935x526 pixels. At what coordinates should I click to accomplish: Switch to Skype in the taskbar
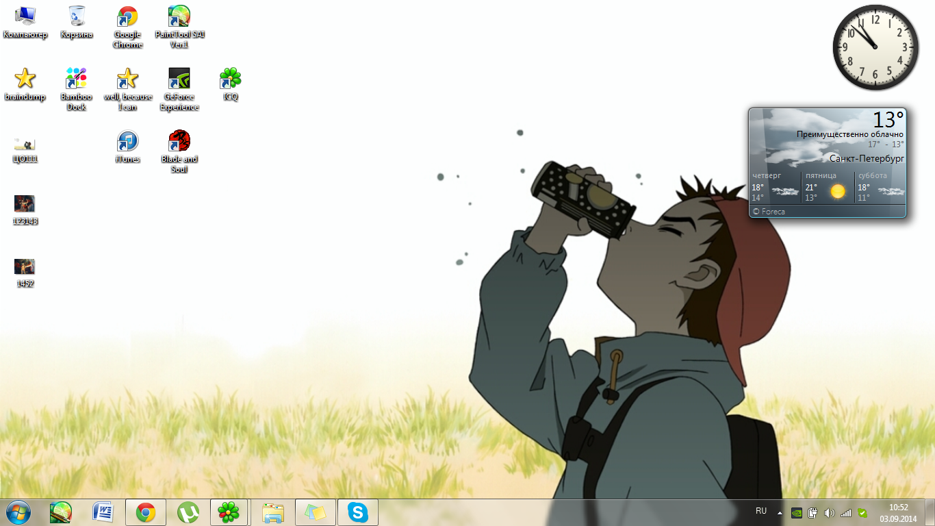pos(358,512)
